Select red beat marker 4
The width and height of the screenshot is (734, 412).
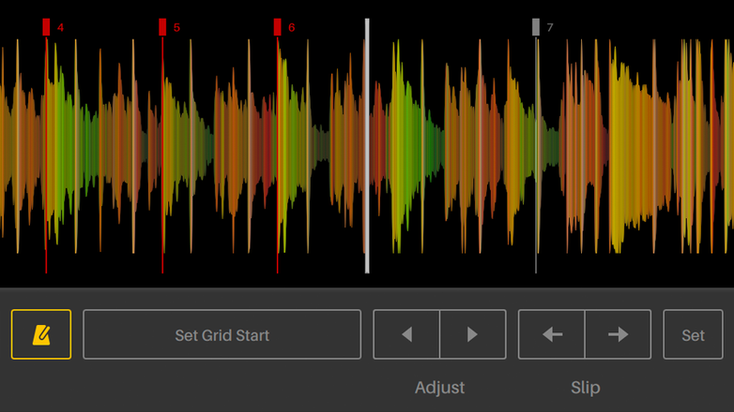[x=46, y=27]
